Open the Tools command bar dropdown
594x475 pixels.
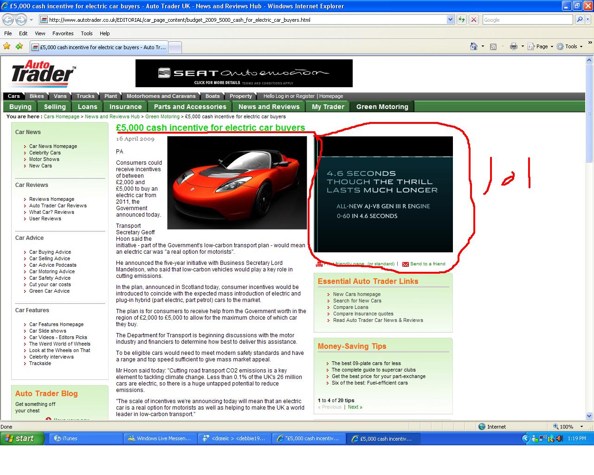click(569, 46)
